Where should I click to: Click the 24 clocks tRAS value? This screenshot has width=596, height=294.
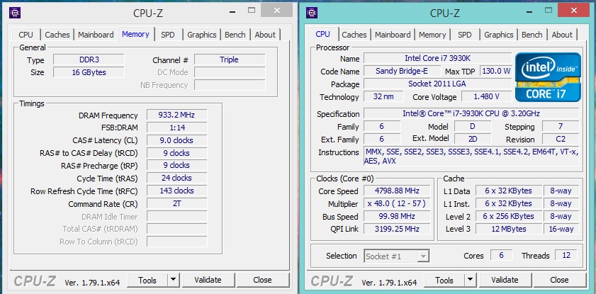click(176, 178)
